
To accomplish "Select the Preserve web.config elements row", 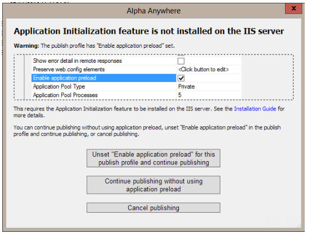I will tap(137, 69).
